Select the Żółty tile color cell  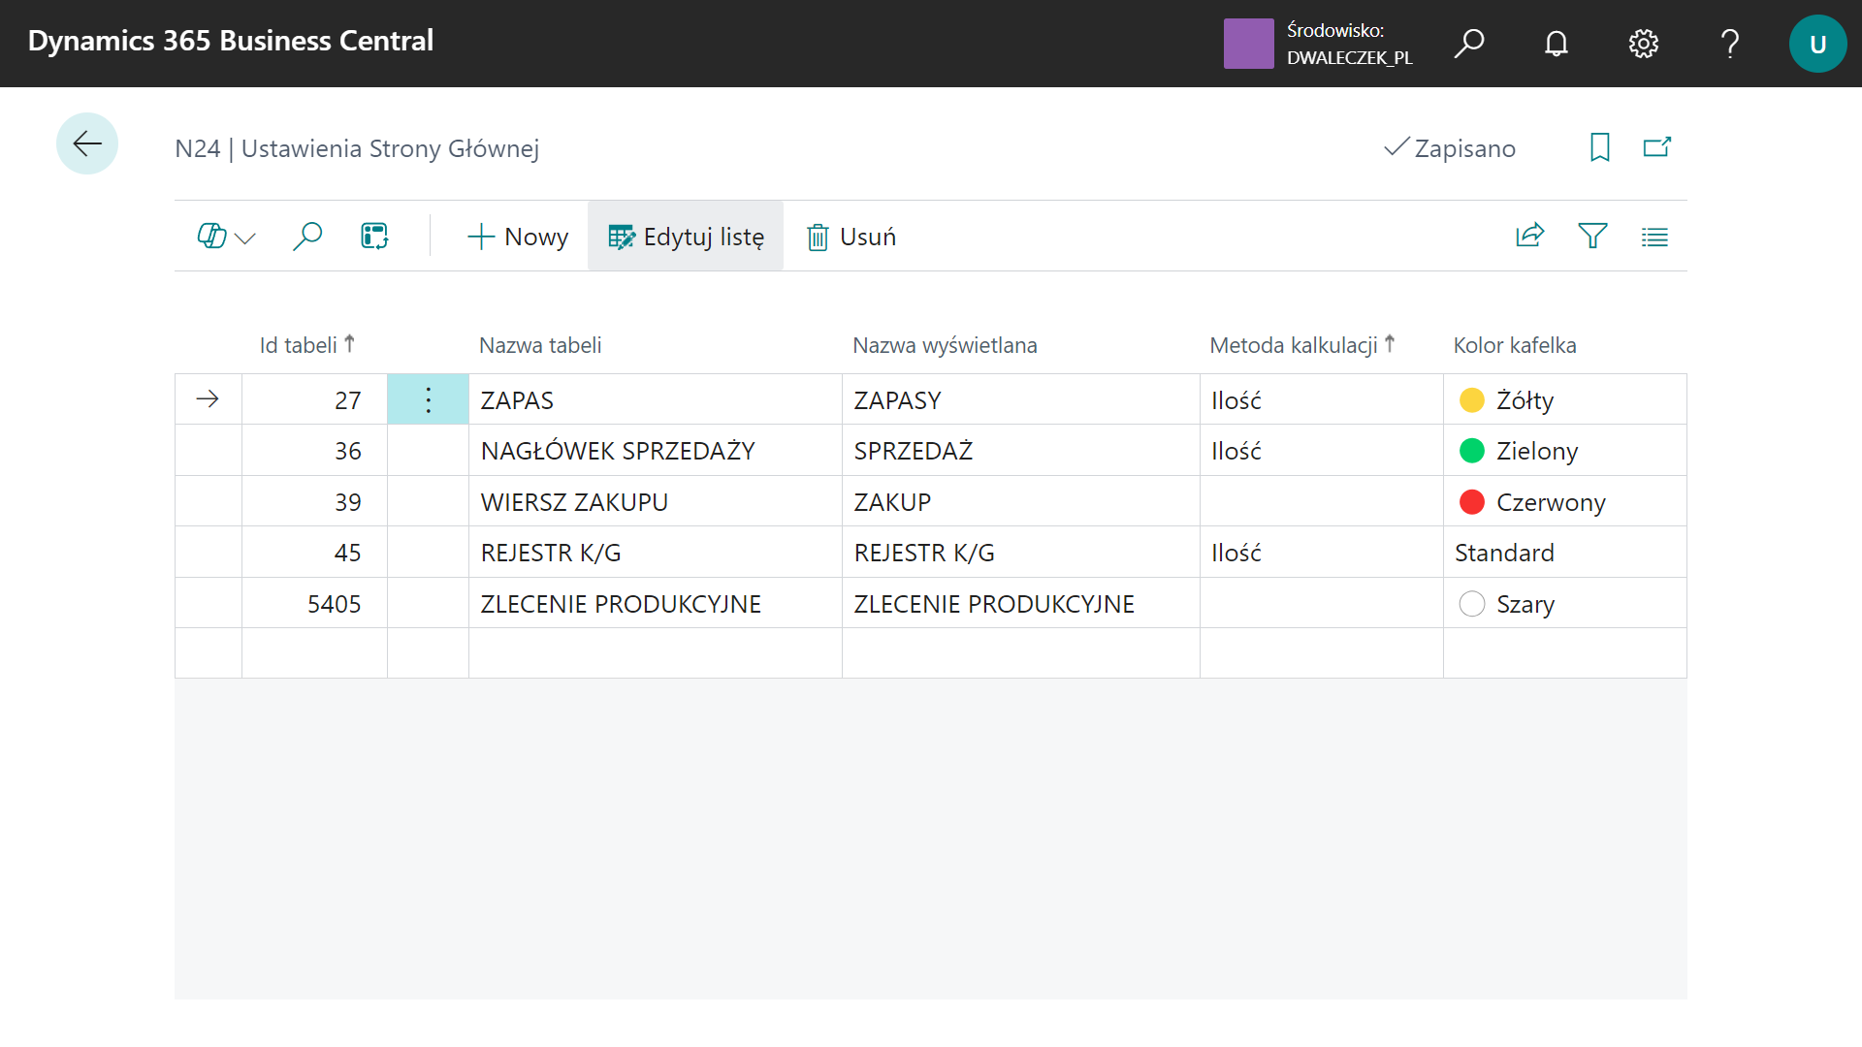tap(1564, 399)
